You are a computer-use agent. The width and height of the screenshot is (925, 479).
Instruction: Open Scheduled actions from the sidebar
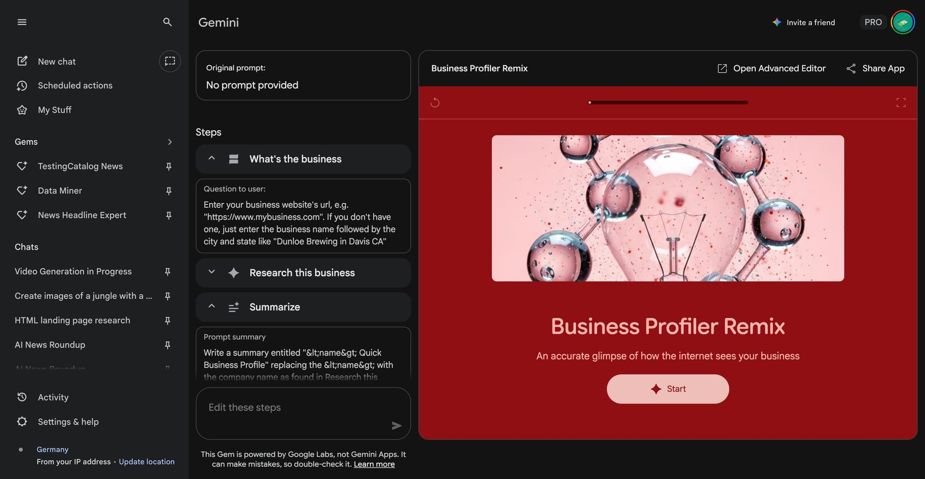[x=75, y=86]
